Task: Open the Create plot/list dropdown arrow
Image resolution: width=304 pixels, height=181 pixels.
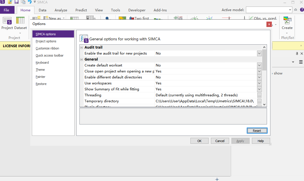Action: [x=287, y=33]
